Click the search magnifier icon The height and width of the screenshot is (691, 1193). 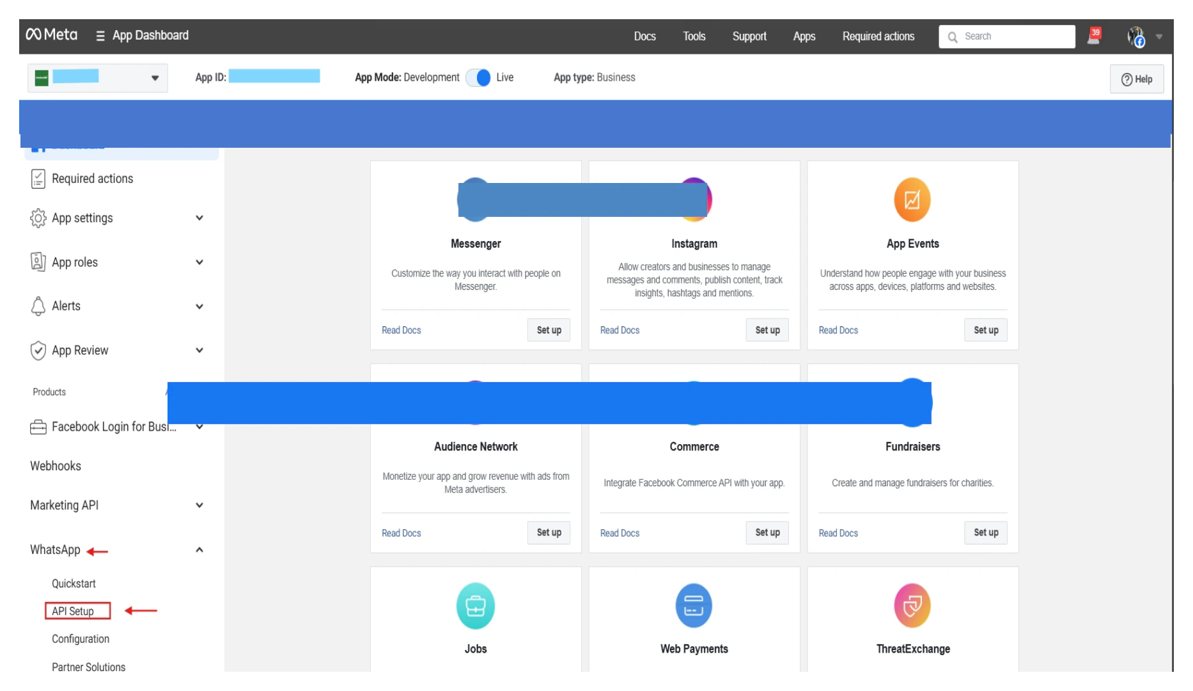953,36
